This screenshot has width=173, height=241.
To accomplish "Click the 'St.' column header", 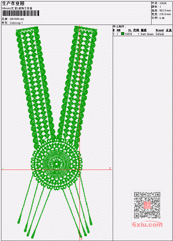I will tap(130, 30).
